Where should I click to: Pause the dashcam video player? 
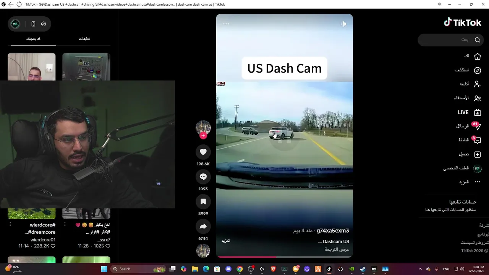click(284, 135)
